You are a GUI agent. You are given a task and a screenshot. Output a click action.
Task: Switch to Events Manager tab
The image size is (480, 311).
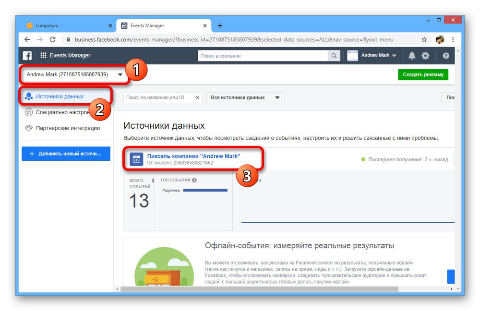click(164, 26)
